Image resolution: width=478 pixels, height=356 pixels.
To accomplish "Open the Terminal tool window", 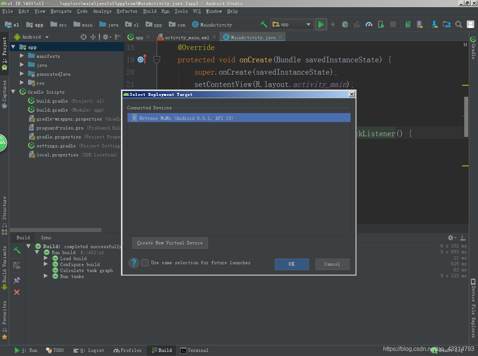I will click(x=195, y=350).
